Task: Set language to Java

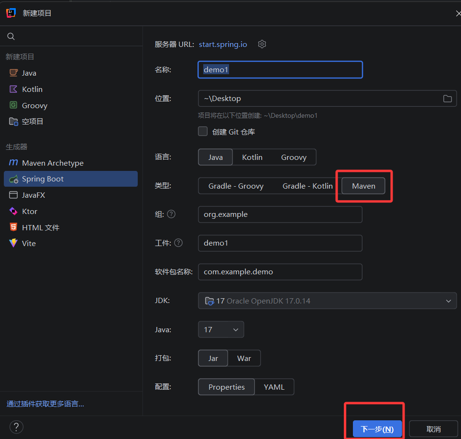Action: [216, 157]
